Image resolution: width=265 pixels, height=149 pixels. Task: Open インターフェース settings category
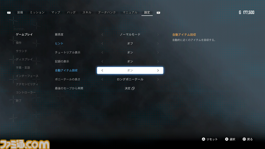click(27, 76)
